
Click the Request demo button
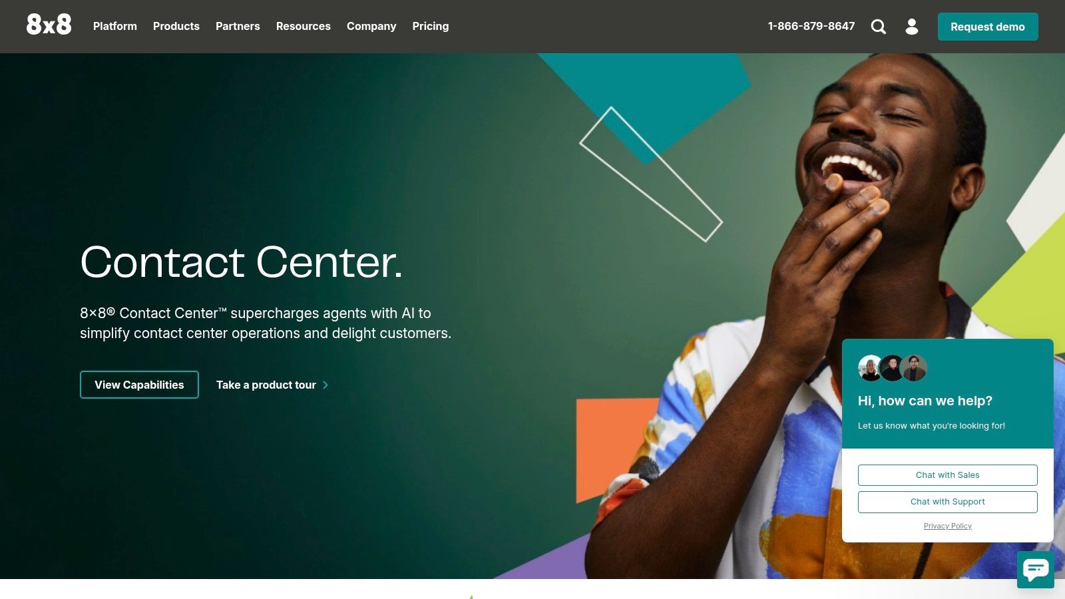click(x=988, y=27)
